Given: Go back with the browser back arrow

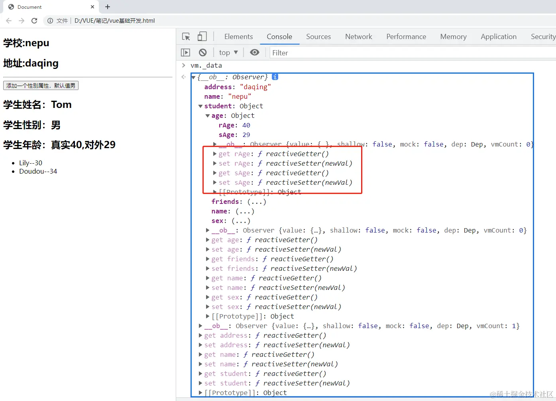Looking at the screenshot, I should [x=9, y=21].
